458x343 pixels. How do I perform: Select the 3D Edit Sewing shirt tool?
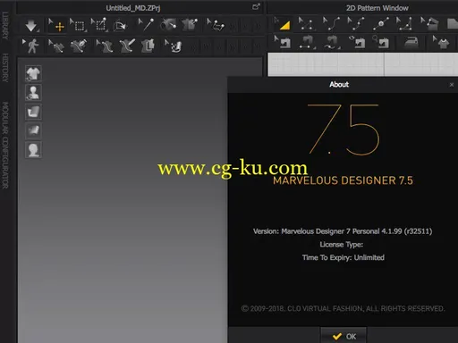pyautogui.click(x=56, y=46)
